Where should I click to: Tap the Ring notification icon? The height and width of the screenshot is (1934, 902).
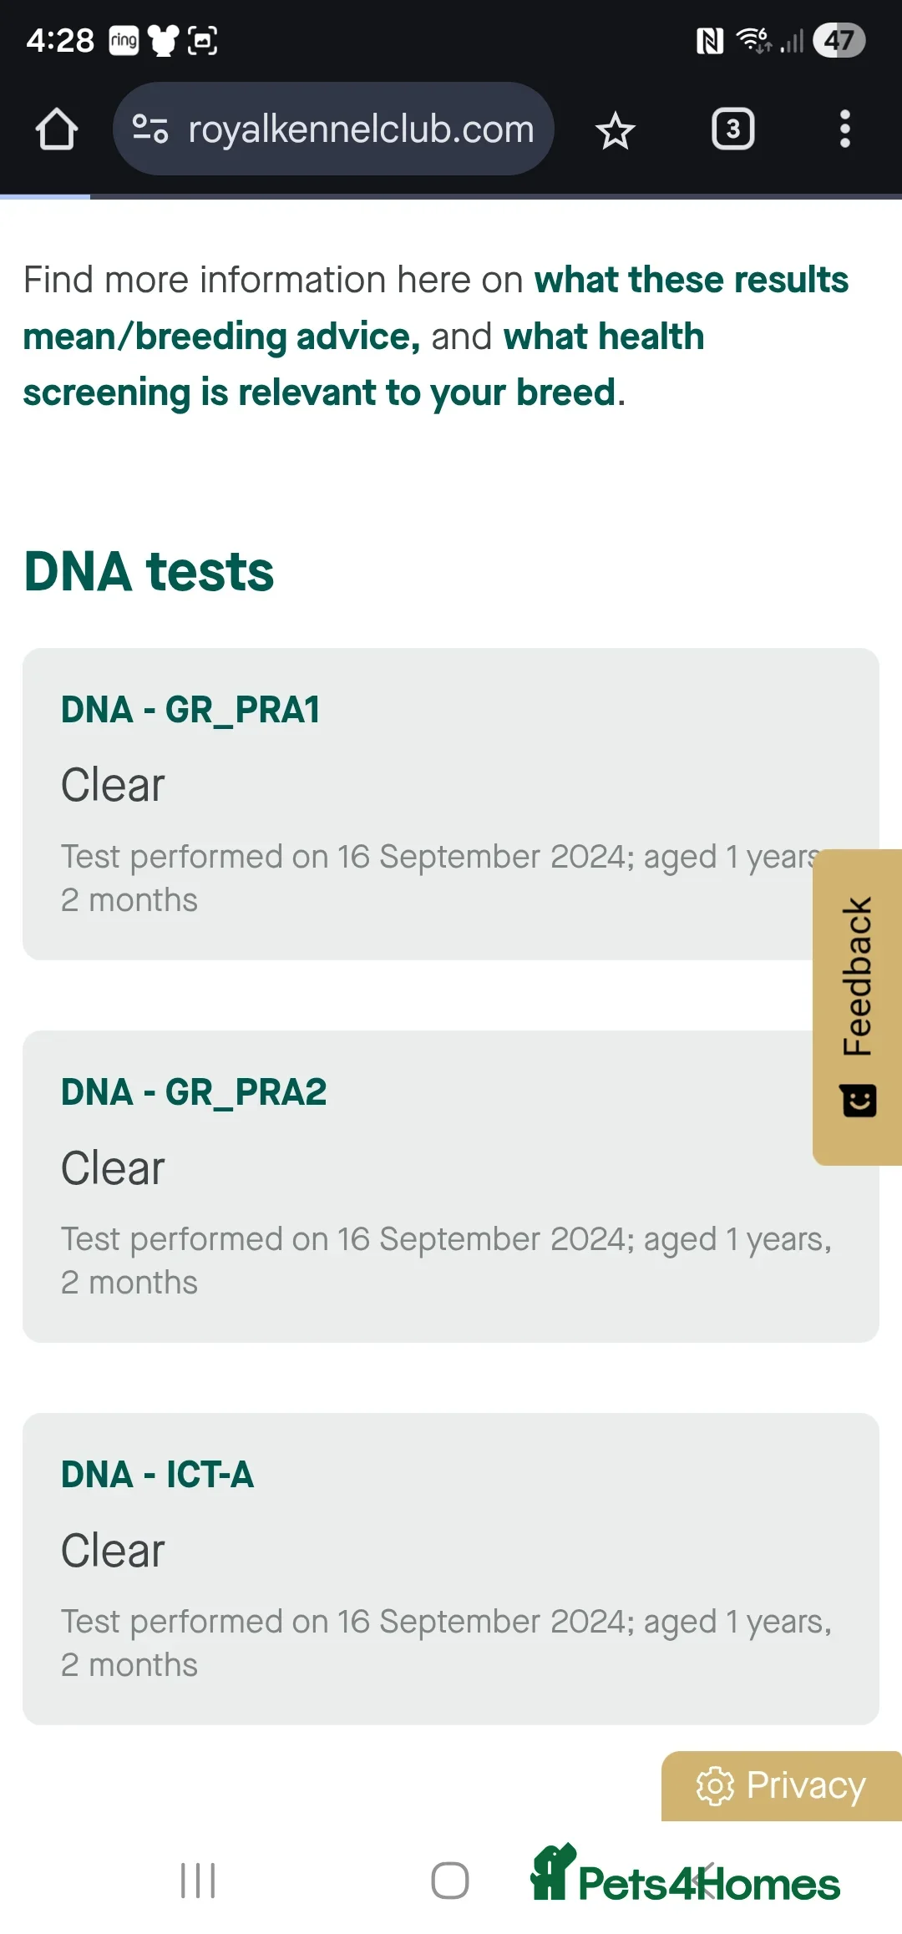pos(124,40)
